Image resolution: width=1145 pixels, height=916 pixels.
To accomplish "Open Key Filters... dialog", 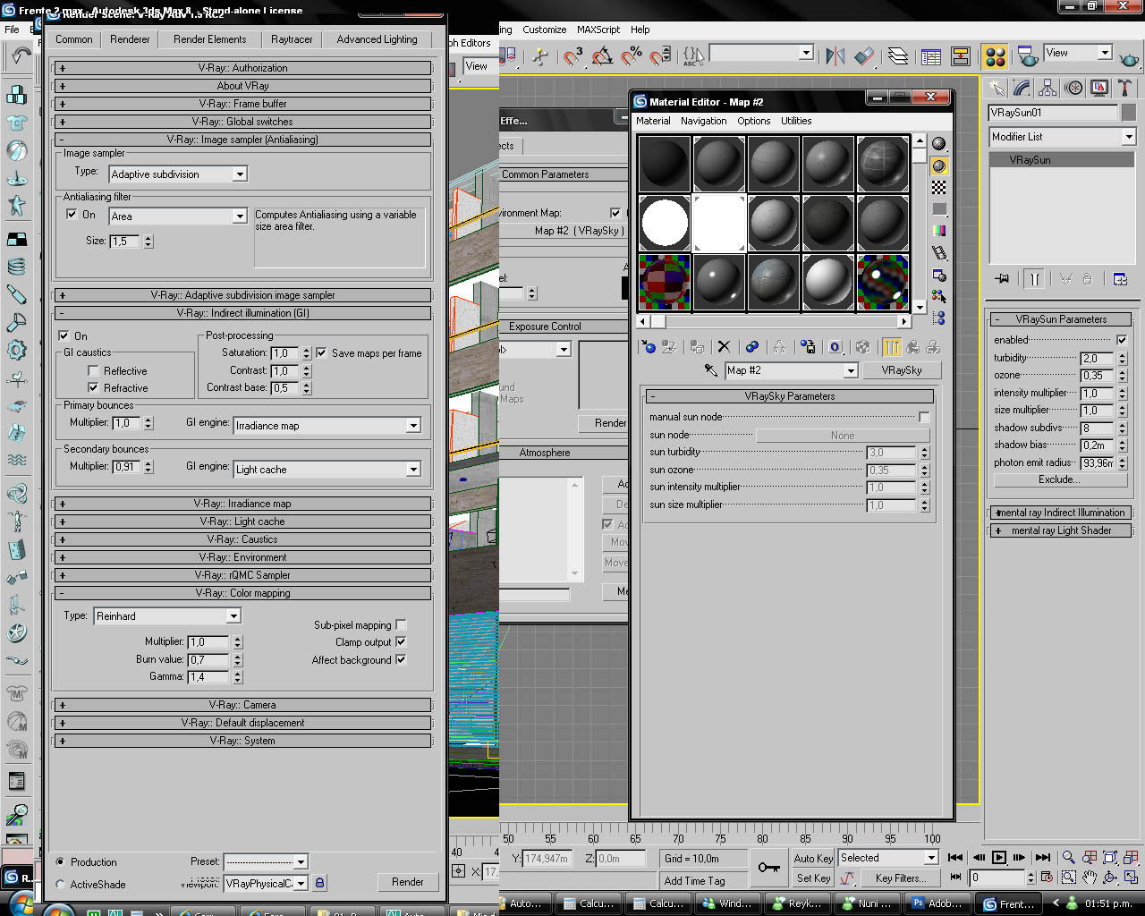I will (x=901, y=878).
